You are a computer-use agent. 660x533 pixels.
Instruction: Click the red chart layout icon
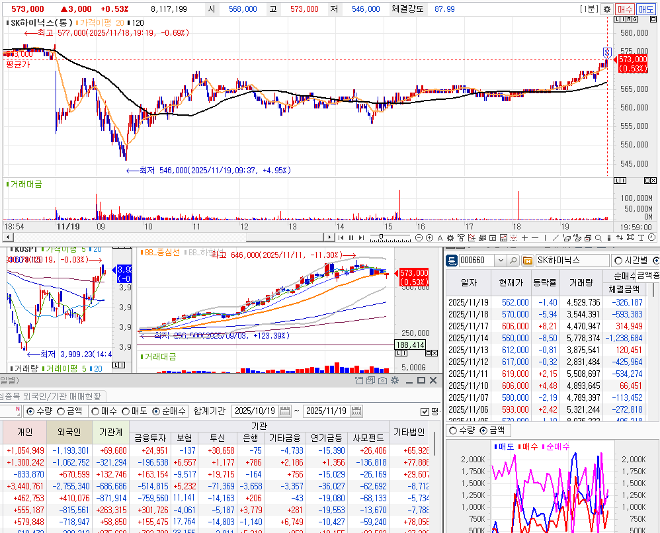[503, 238]
